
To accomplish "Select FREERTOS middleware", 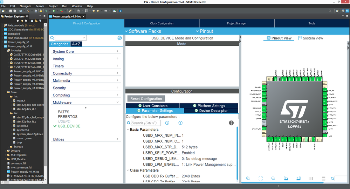I will pos(68,117).
